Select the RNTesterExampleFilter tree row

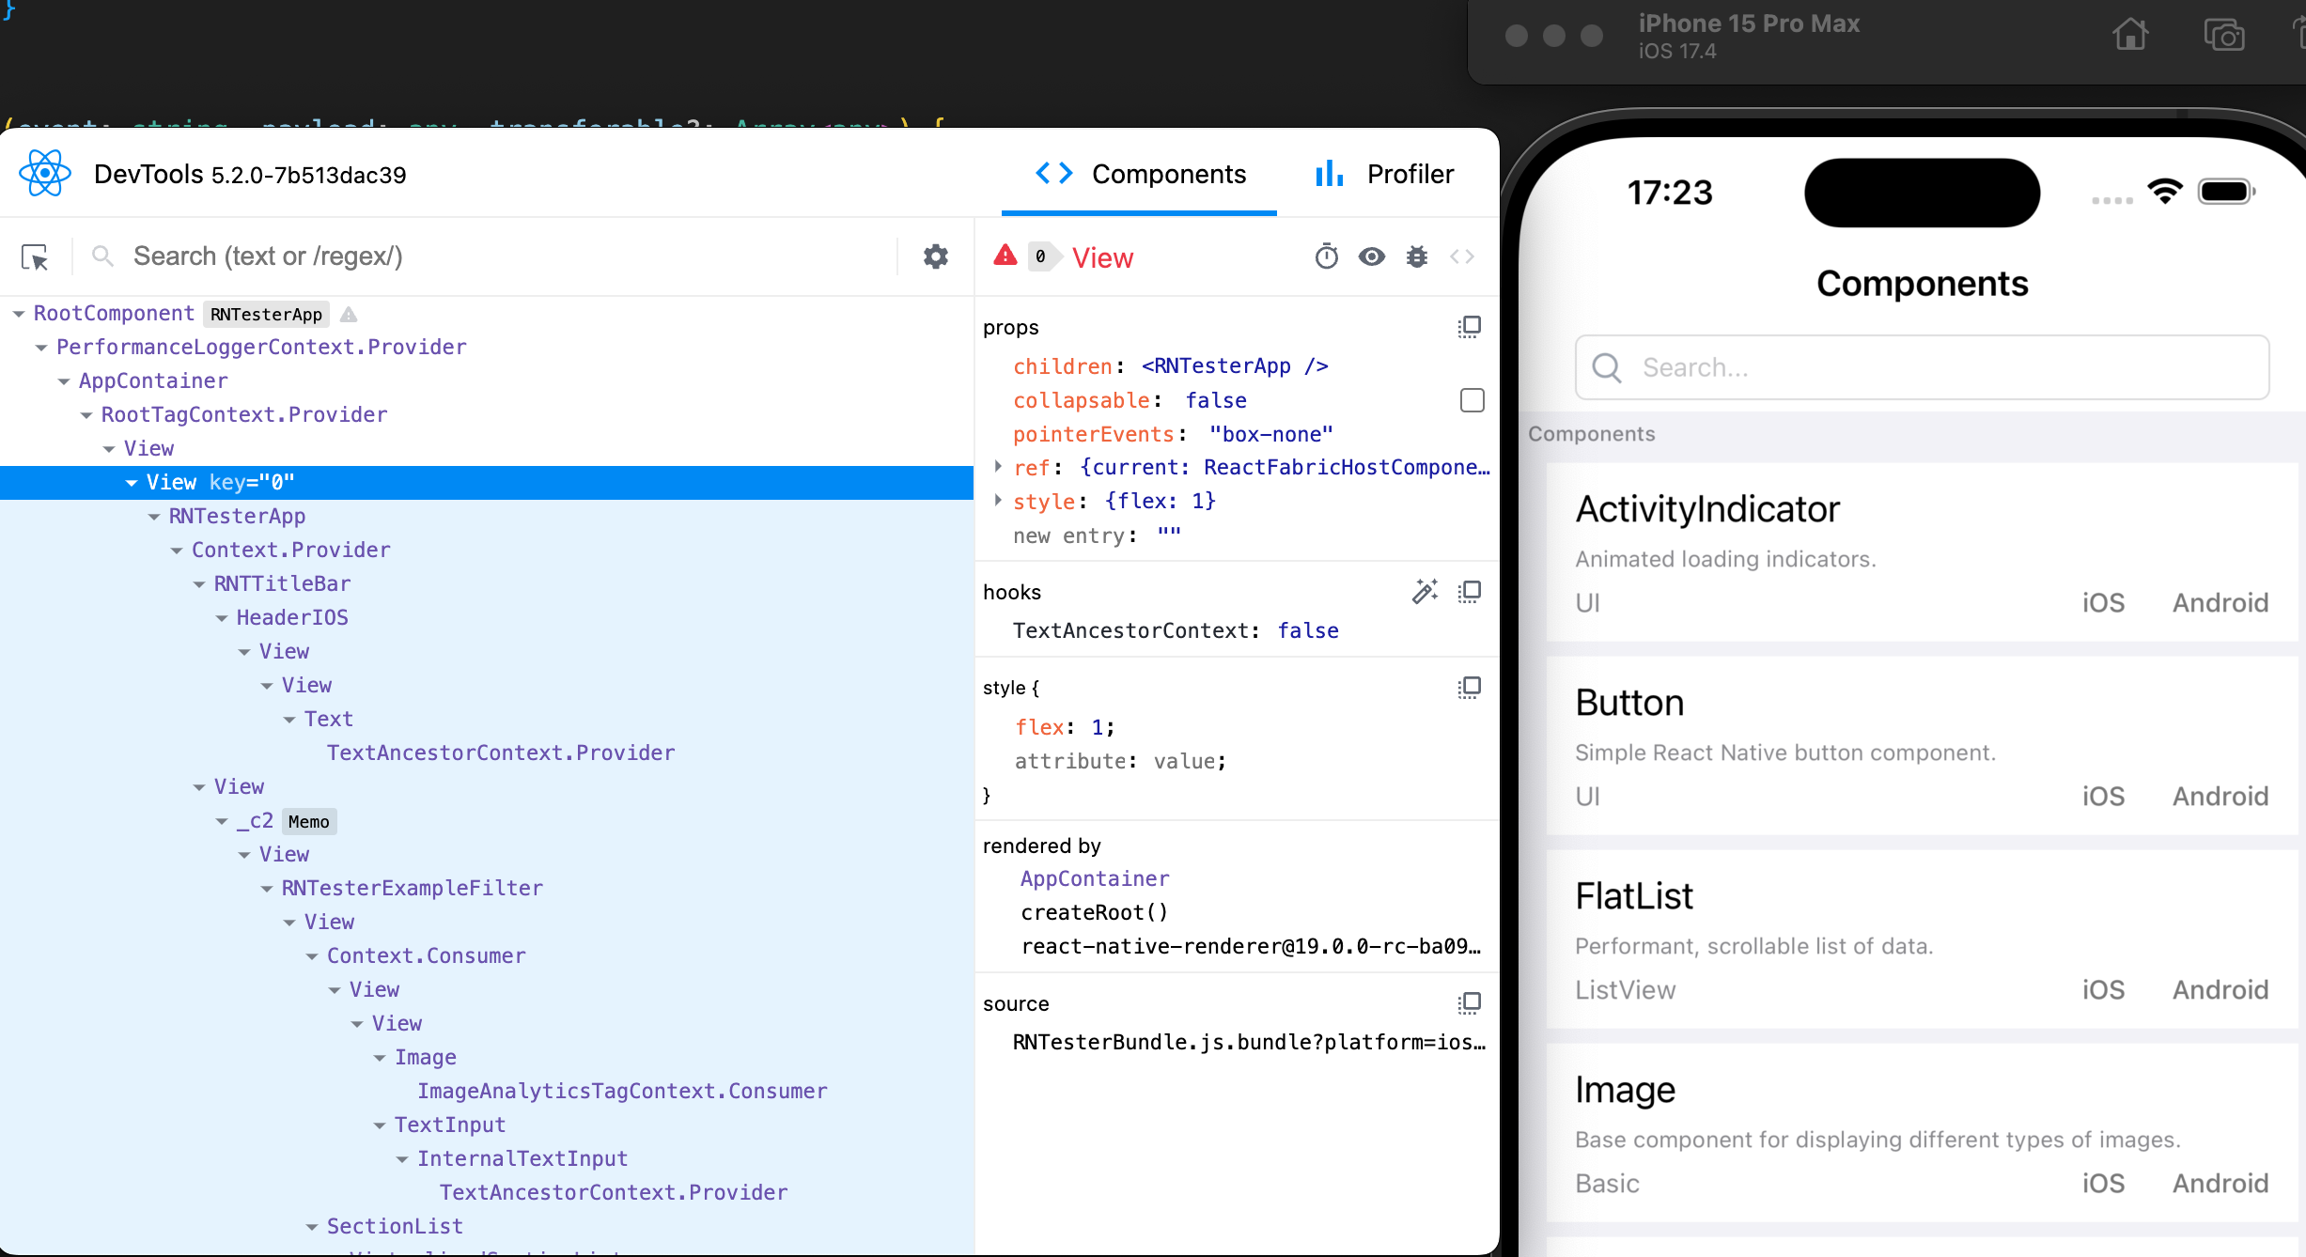(x=487, y=889)
